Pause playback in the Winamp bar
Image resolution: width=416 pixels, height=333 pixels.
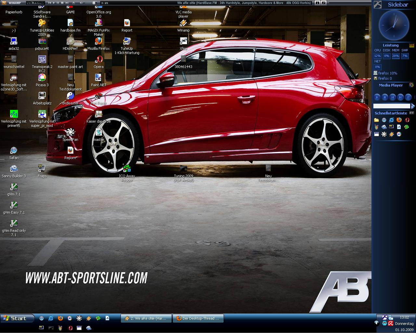[x=58, y=3]
